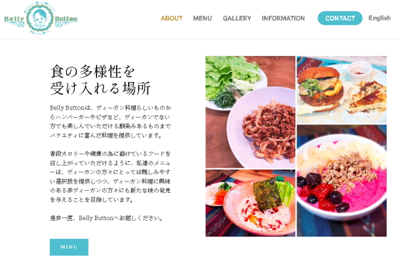Click the teal CONTACT button
Viewport: 400px width, 266px height.
point(340,19)
